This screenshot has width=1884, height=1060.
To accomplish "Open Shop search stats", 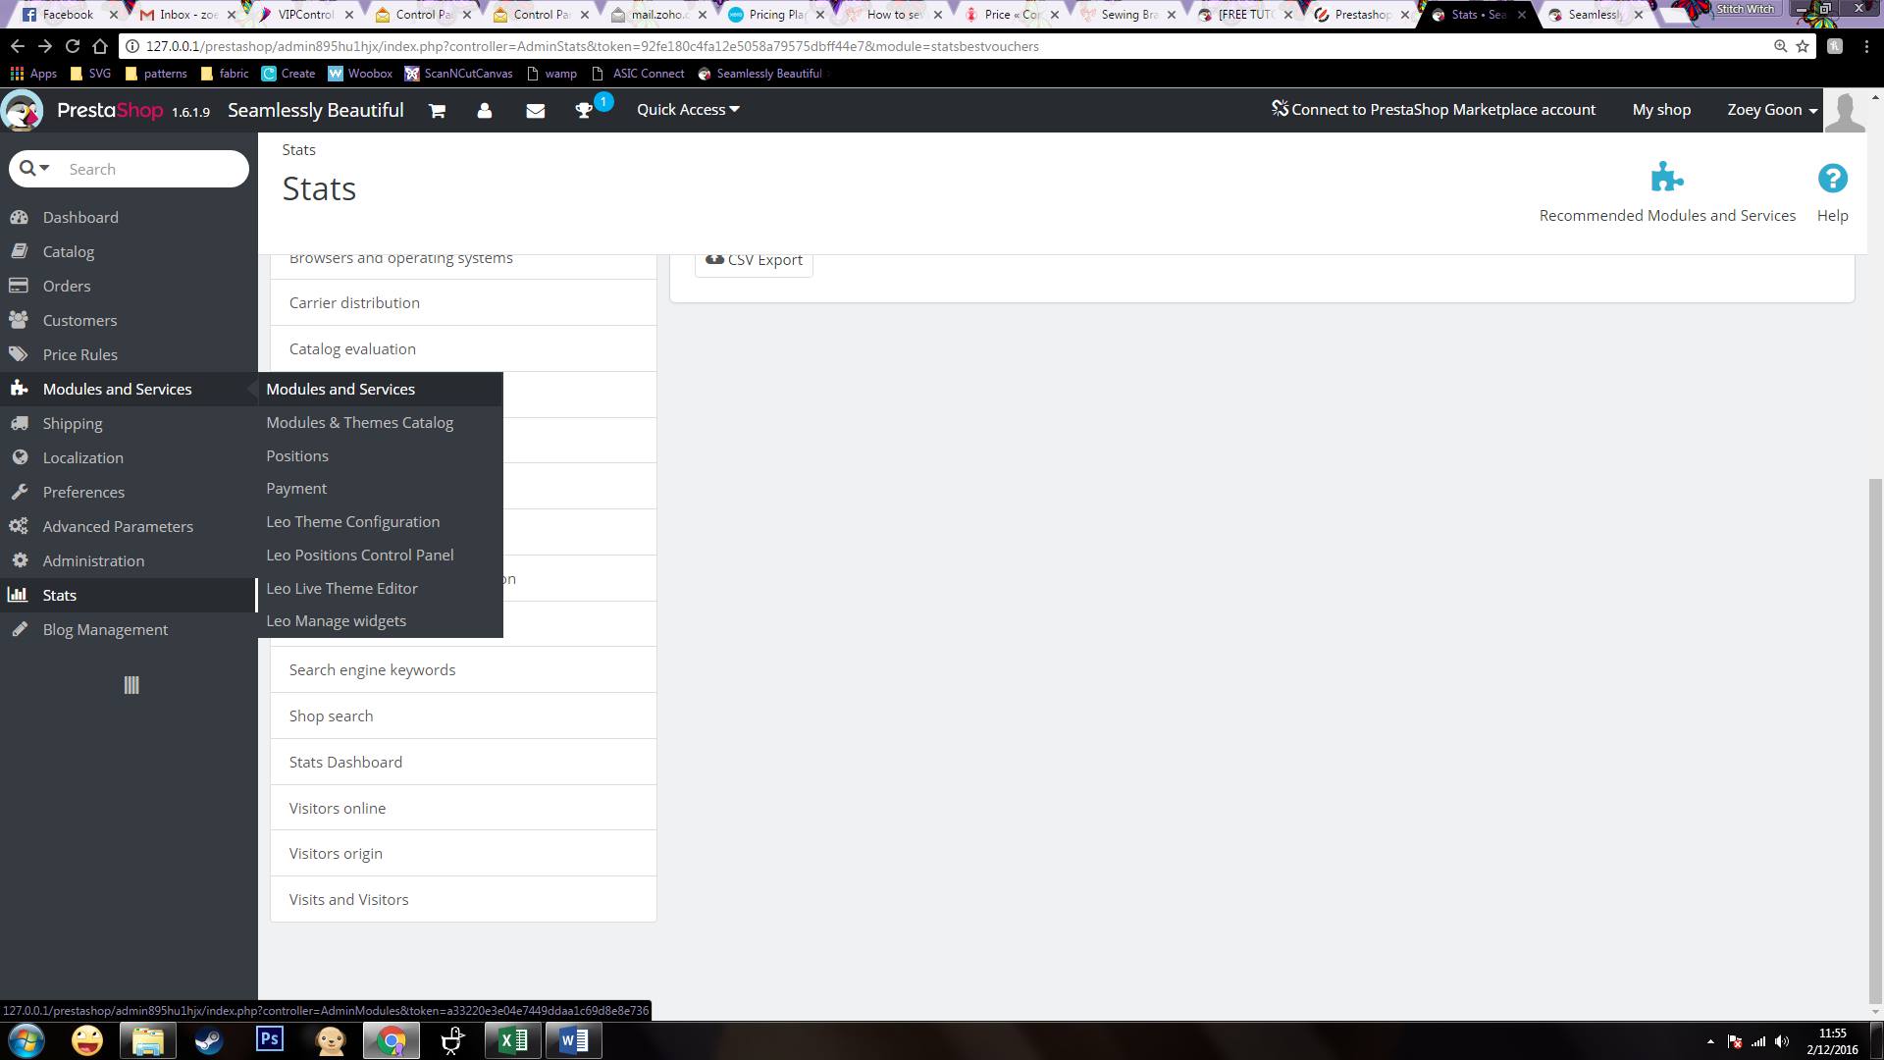I will pyautogui.click(x=463, y=716).
